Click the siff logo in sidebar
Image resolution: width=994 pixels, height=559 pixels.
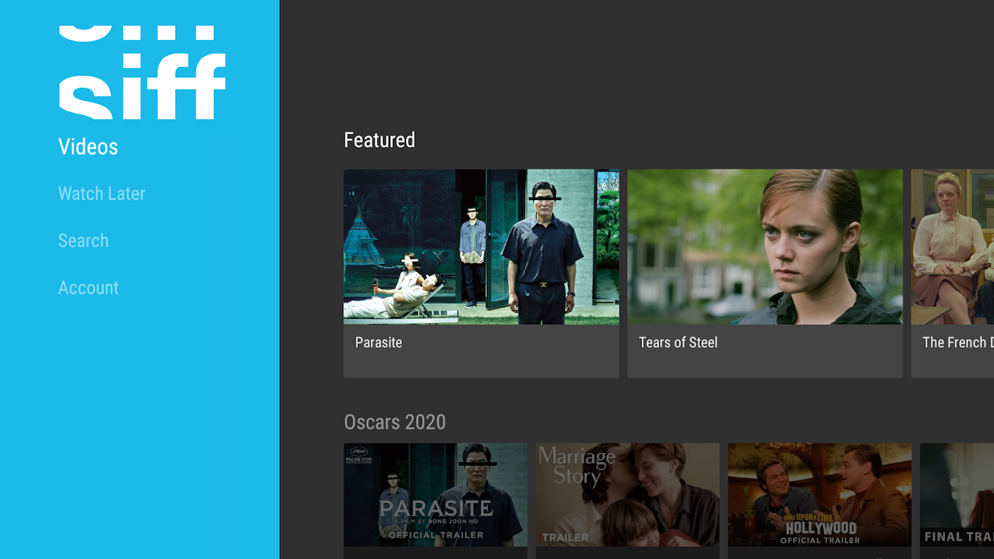(x=142, y=72)
